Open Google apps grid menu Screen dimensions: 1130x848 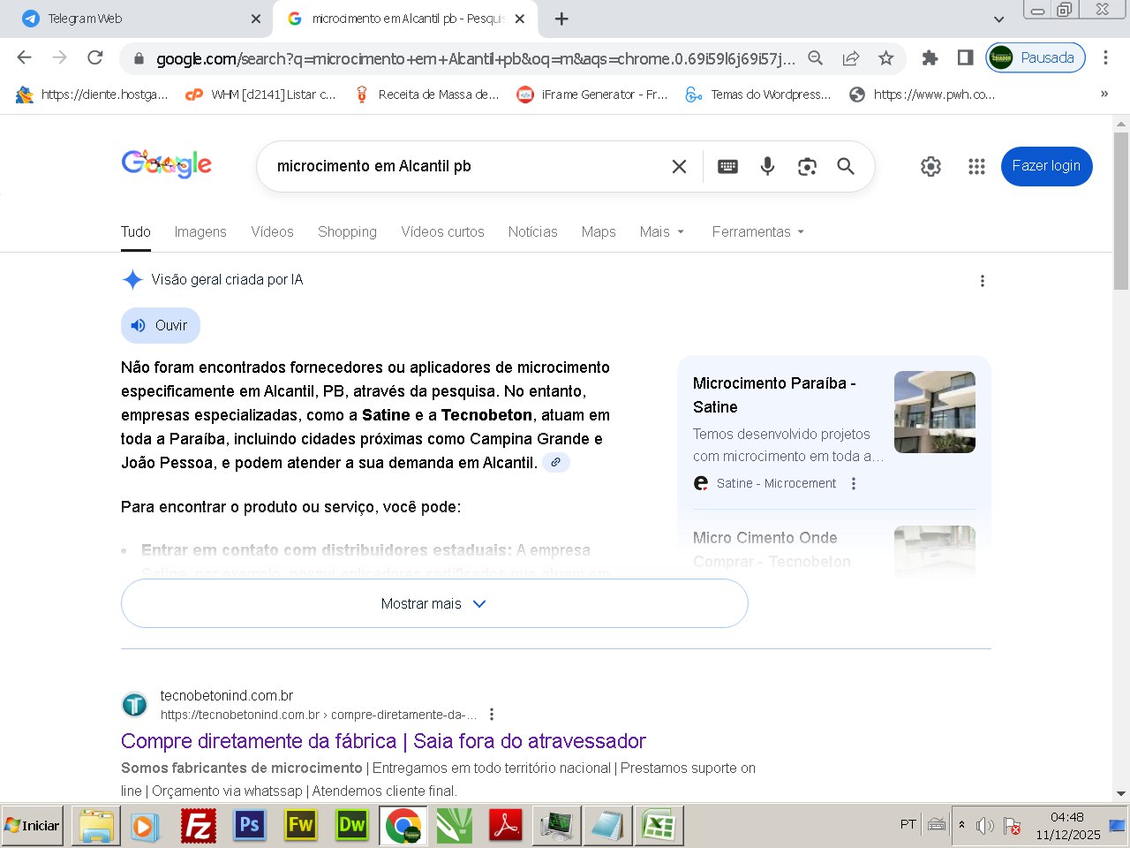pos(976,166)
